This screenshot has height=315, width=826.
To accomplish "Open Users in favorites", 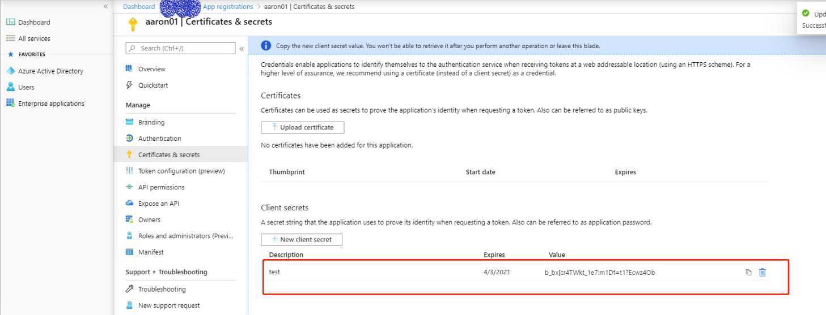I will [x=26, y=88].
